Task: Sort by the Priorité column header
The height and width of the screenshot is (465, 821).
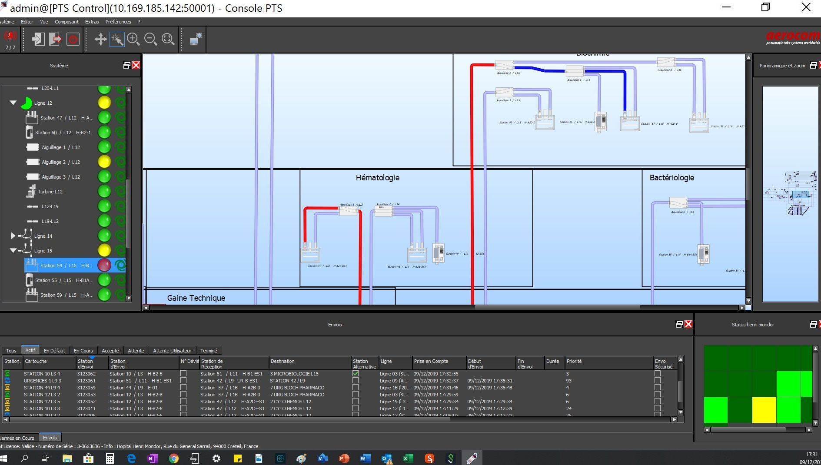Action: 608,363
